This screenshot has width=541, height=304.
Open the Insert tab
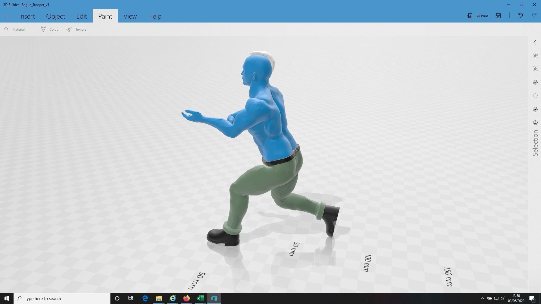pos(27,16)
